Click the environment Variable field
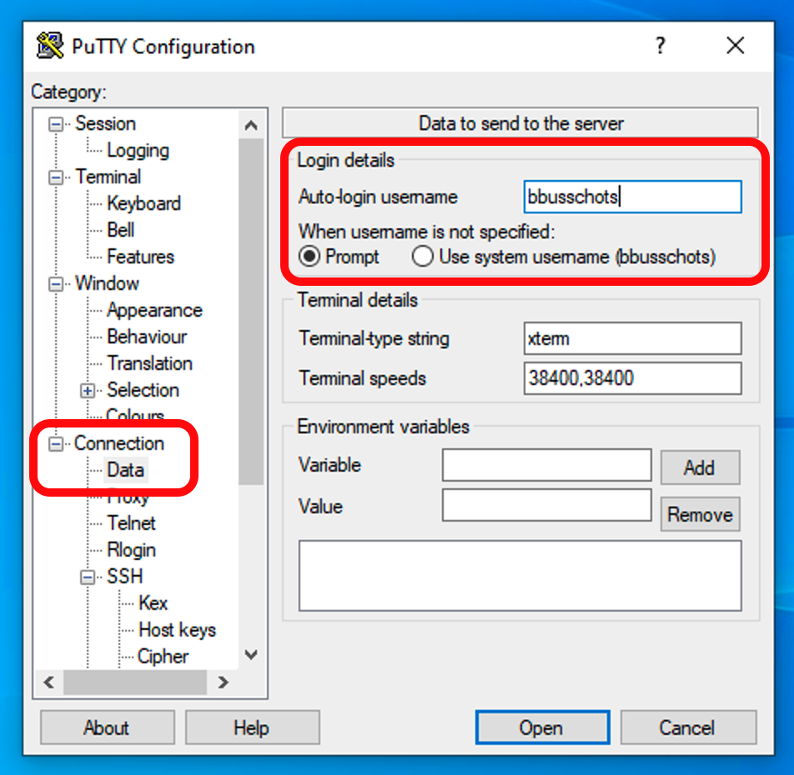The height and width of the screenshot is (775, 794). pos(546,464)
